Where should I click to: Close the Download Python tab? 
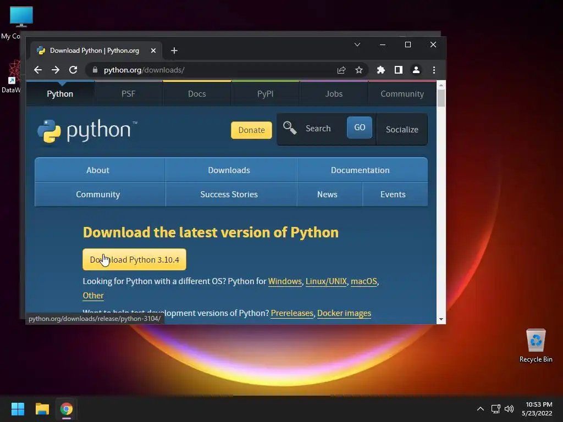(x=153, y=51)
